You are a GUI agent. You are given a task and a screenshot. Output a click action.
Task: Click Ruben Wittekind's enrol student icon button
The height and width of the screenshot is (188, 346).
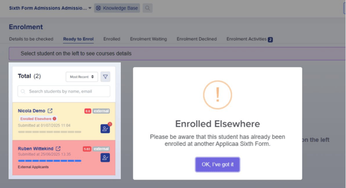(105, 158)
